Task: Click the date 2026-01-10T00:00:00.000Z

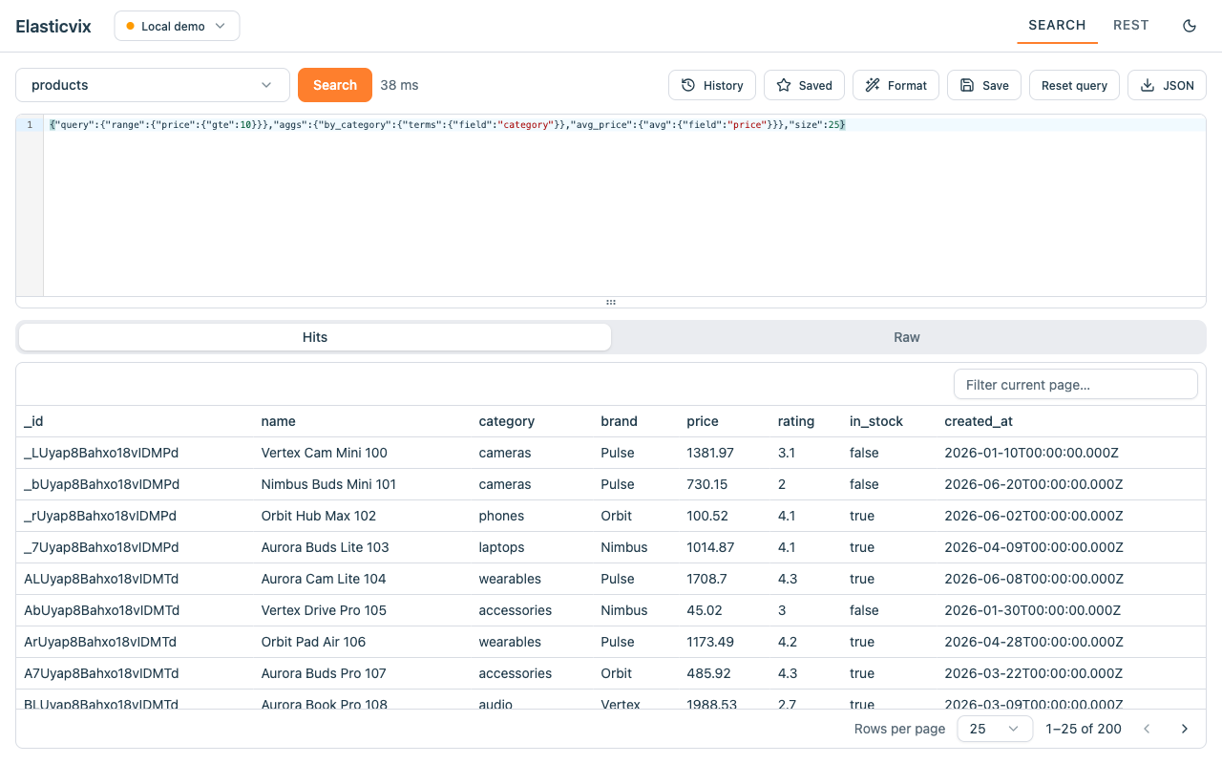Action: (1031, 453)
